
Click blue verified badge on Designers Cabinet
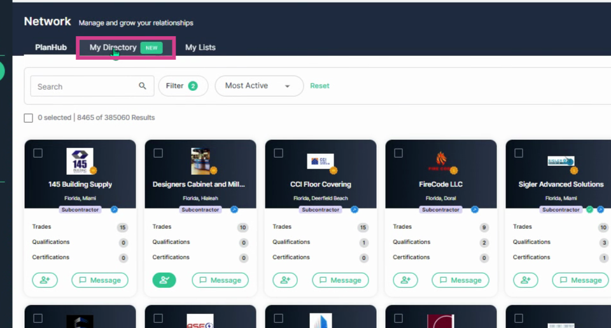tap(234, 210)
